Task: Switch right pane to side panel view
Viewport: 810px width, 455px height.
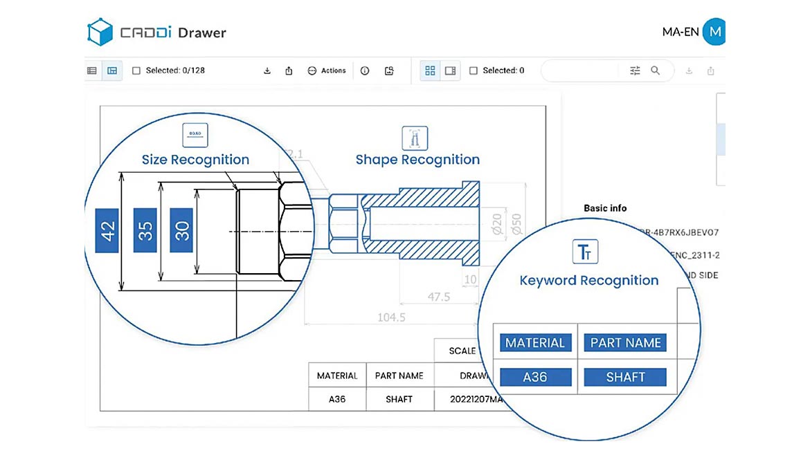Action: tap(451, 71)
